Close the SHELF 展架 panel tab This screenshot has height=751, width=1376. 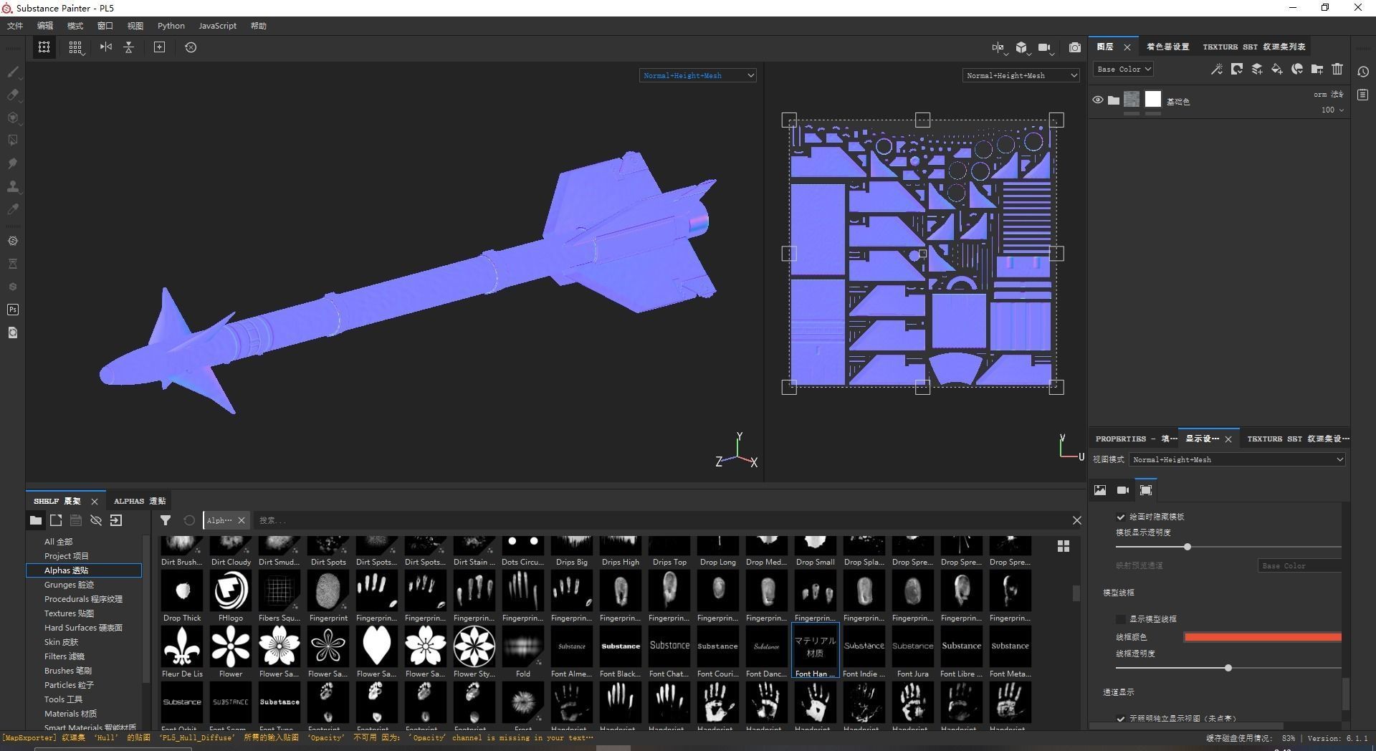pos(94,501)
